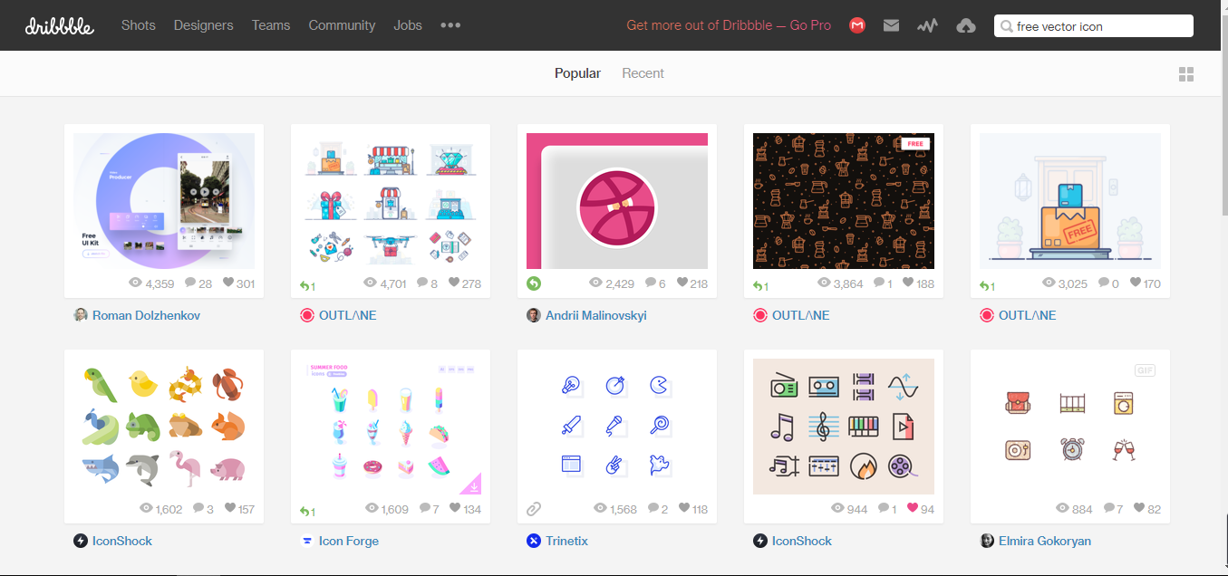
Task: Open the activity pulse icon
Action: point(927,25)
